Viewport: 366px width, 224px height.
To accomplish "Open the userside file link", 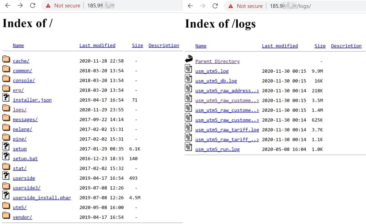I will click(24, 178).
